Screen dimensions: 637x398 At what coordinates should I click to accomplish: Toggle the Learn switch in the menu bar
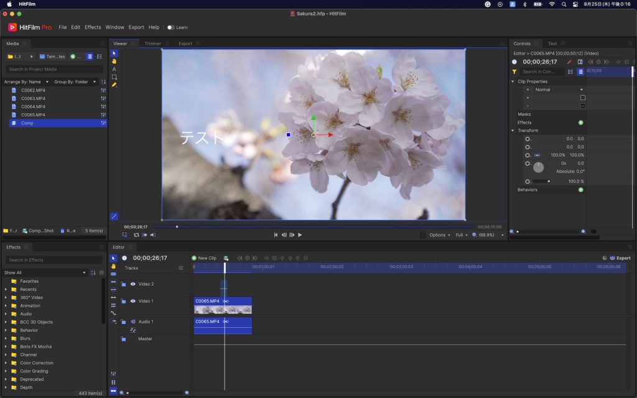point(170,27)
